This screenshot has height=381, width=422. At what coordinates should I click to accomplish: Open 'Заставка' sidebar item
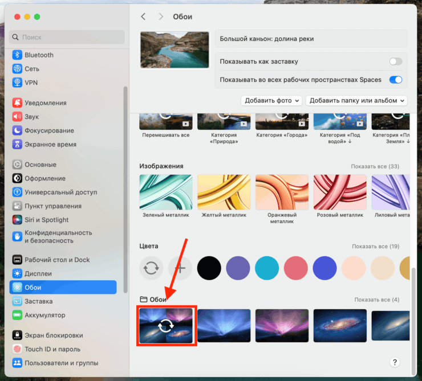coord(38,301)
